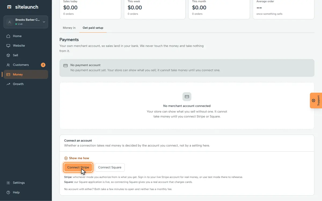This screenshot has width=322, height=201.
Task: Click the No payment account card icon
Action: 65,66
